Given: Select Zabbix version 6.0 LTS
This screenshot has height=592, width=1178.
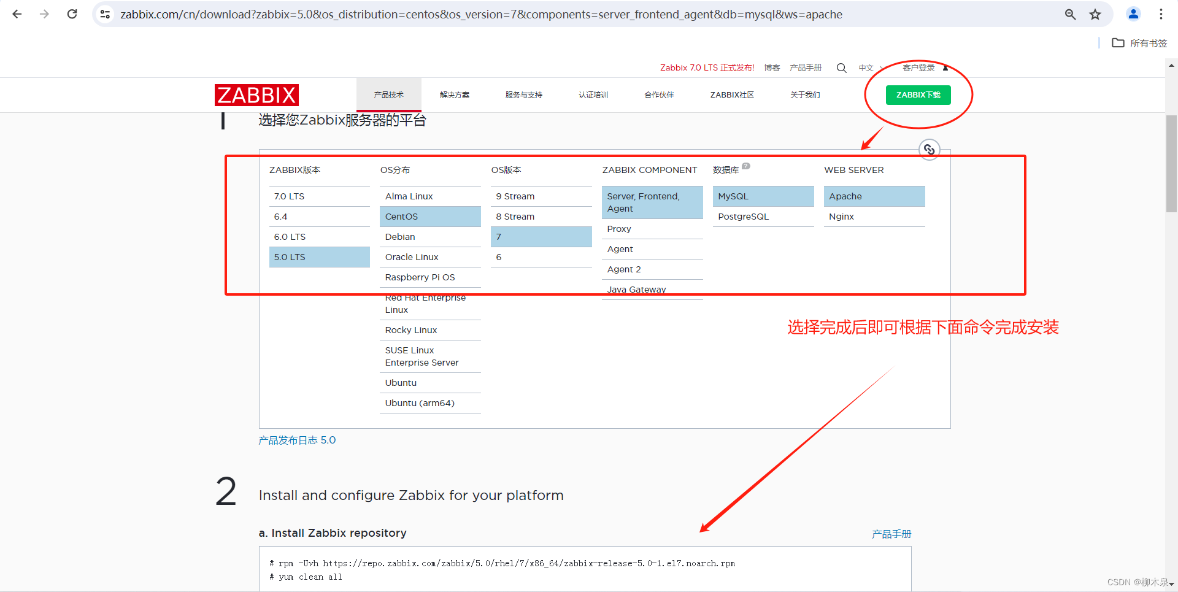Looking at the screenshot, I should point(320,237).
